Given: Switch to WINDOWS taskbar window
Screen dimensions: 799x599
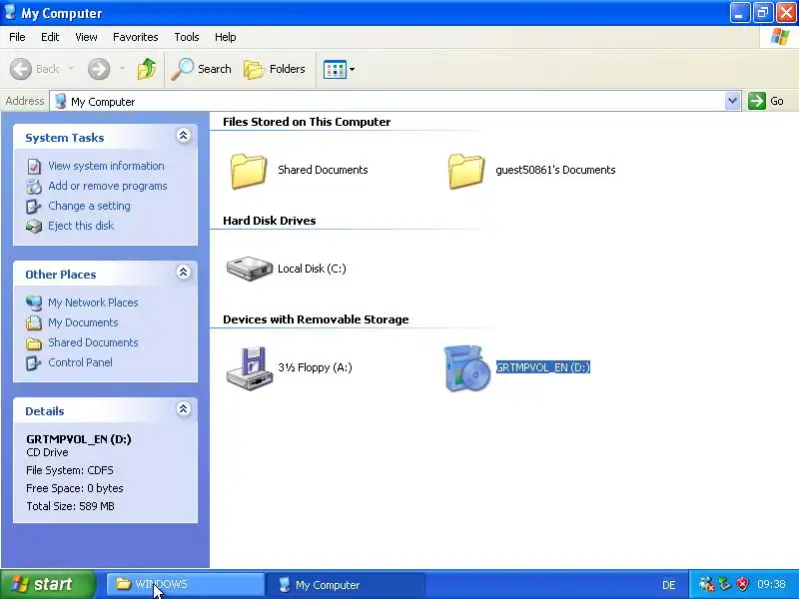Looking at the screenshot, I should [186, 584].
